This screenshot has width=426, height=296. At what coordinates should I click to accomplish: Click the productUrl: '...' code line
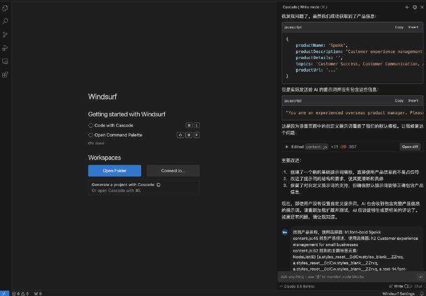pyautogui.click(x=317, y=70)
